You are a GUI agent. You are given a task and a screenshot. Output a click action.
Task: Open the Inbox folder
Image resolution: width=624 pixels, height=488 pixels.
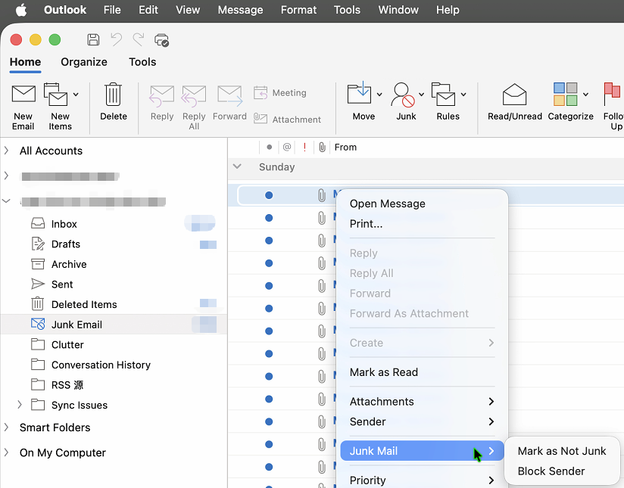tap(64, 224)
